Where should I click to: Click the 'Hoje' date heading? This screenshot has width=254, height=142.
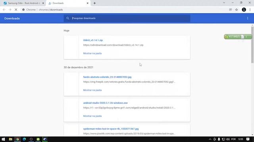pos(66,31)
